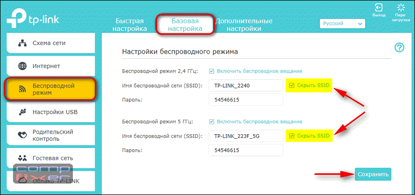Click the TP-LINK_2240 SSID field
The image size is (415, 195).
click(x=246, y=86)
